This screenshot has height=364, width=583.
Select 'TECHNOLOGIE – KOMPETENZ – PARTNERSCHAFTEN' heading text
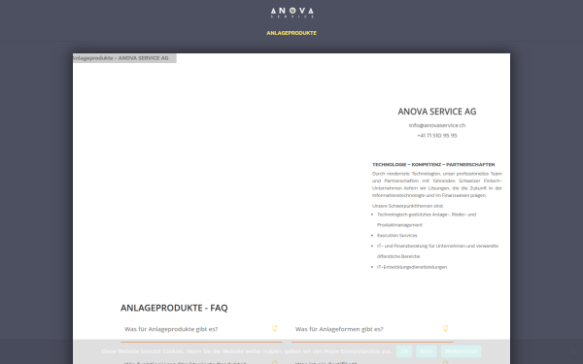[x=433, y=165]
